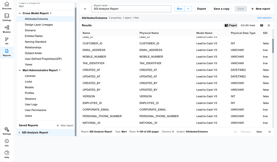Image resolution: width=277 pixels, height=162 pixels.
Task: Click the top New report button
Action: coord(261,9)
